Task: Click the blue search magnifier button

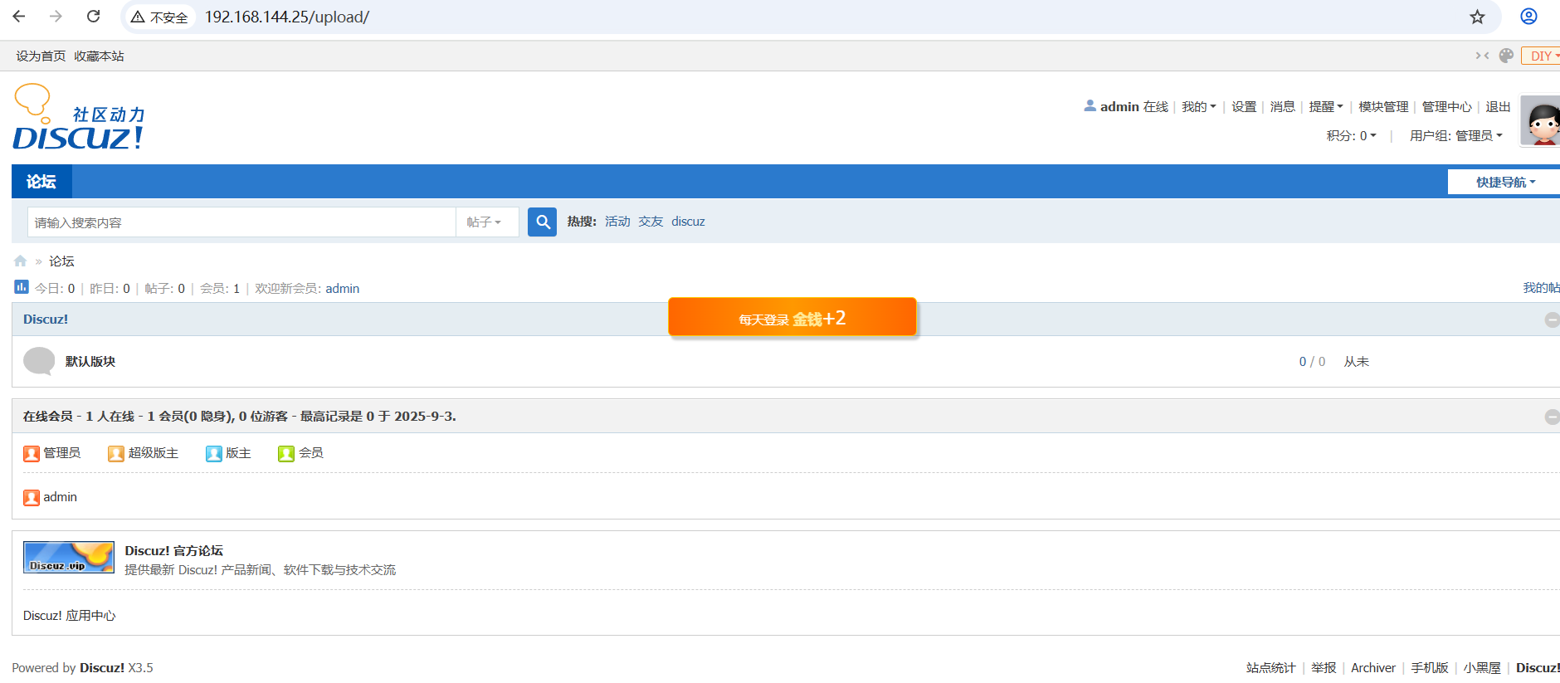Action: 543,222
